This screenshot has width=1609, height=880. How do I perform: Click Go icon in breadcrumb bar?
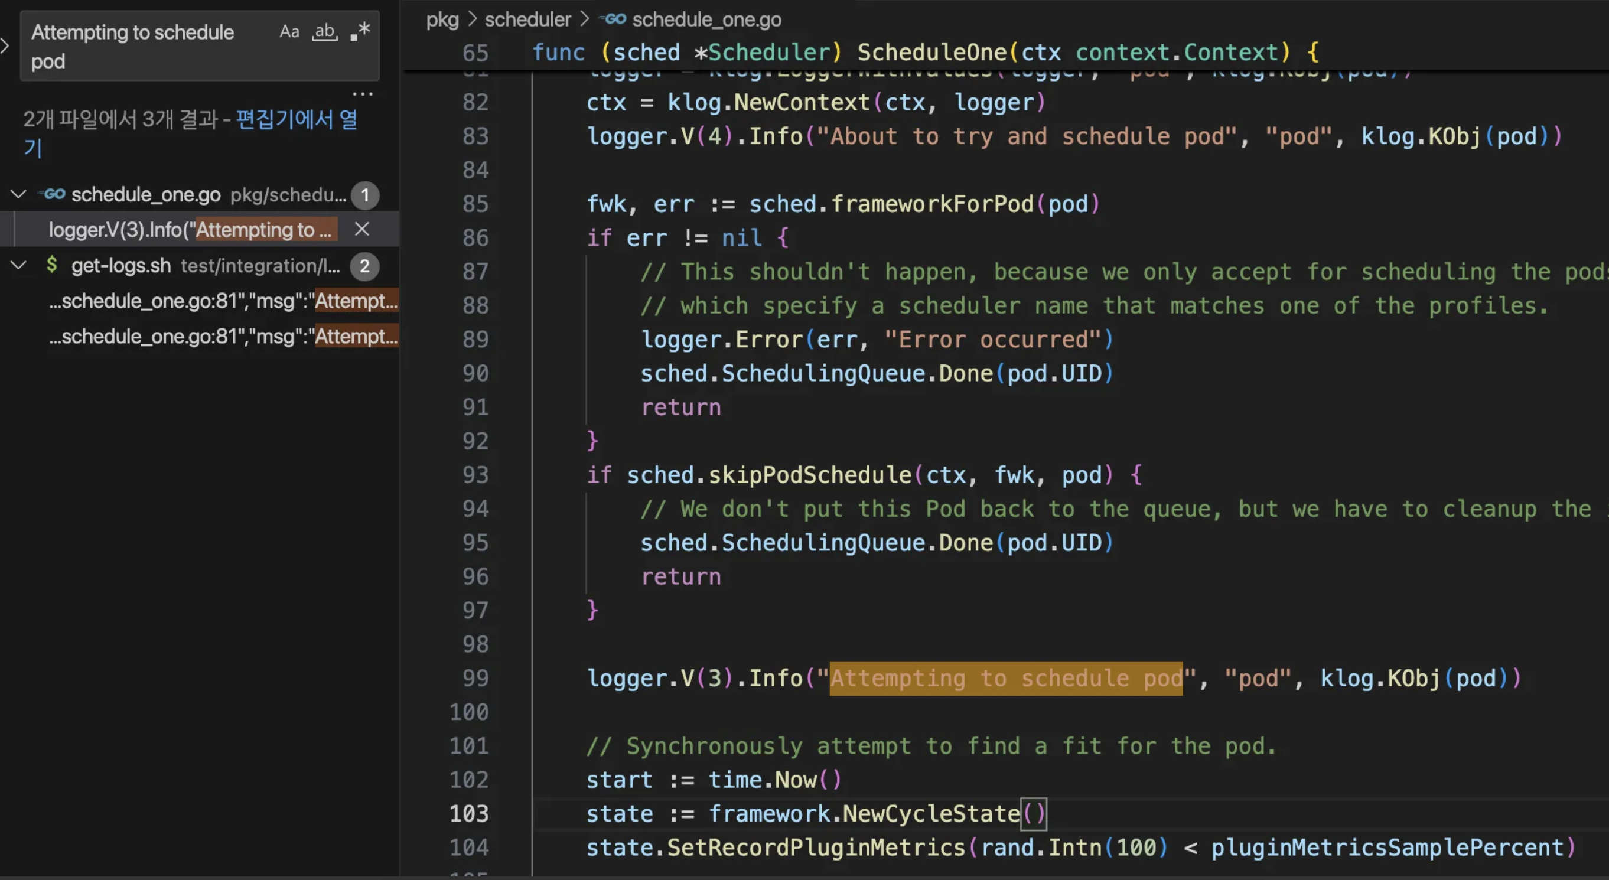613,19
